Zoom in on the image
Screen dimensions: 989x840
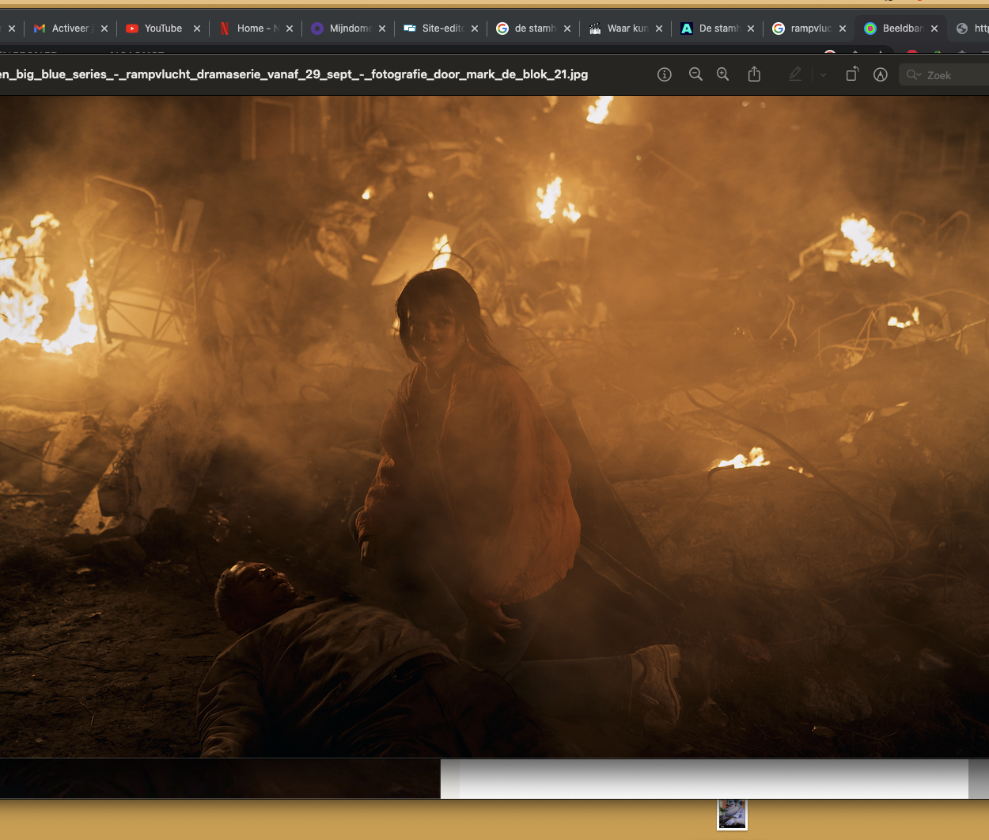[722, 74]
